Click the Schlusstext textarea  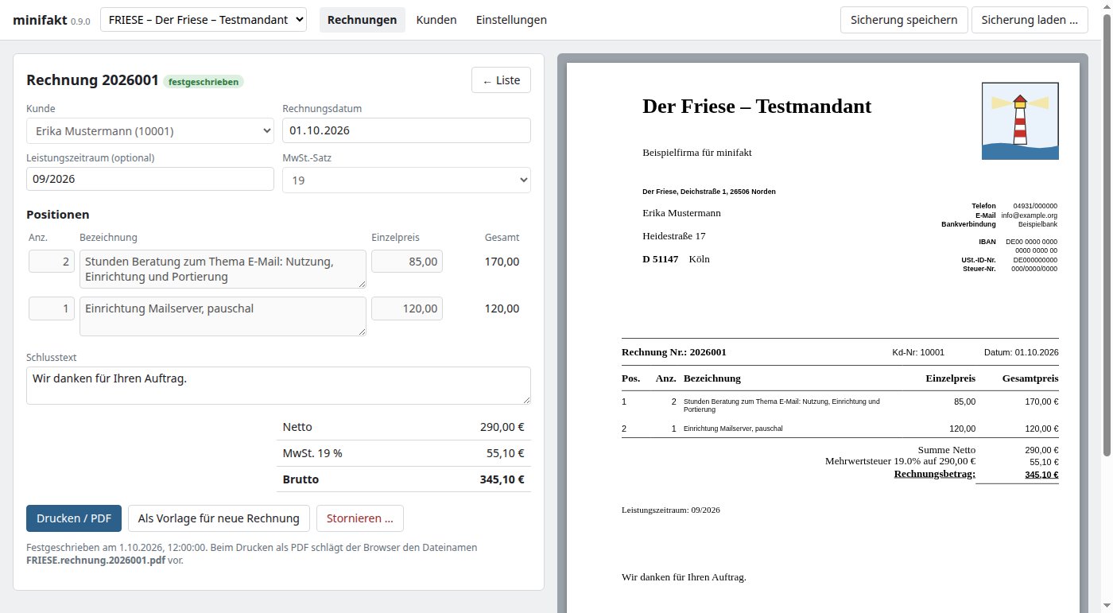[278, 386]
